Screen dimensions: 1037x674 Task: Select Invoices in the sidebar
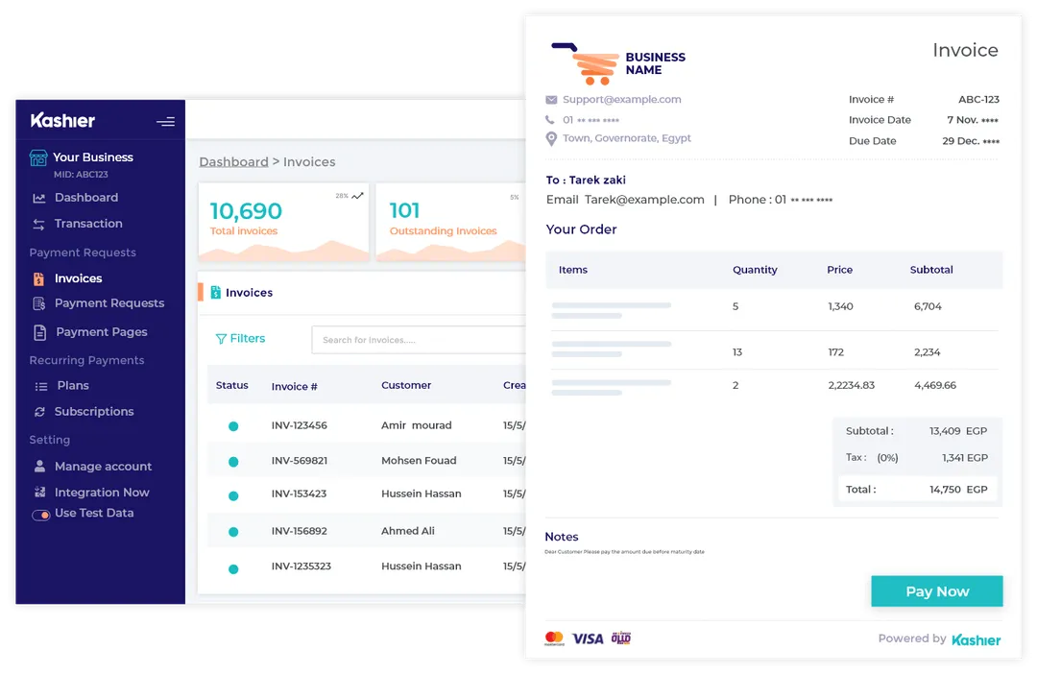pos(78,278)
